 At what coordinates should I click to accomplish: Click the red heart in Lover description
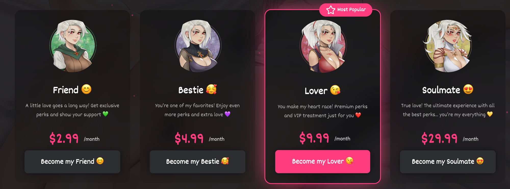(358, 115)
